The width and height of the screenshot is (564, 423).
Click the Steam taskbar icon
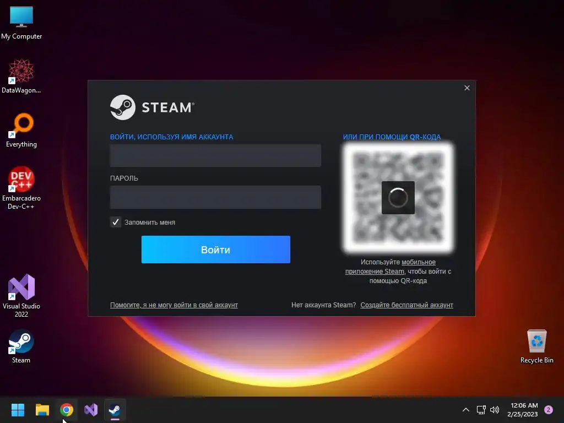115,410
